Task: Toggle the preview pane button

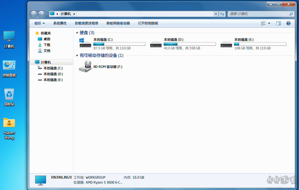Action: coord(278,23)
